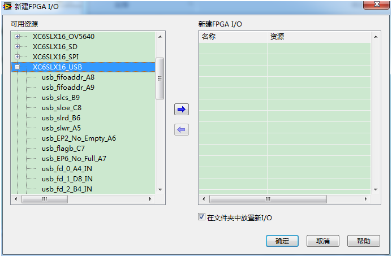
Task: Select usb_slrd_B6 item
Action: (61, 118)
